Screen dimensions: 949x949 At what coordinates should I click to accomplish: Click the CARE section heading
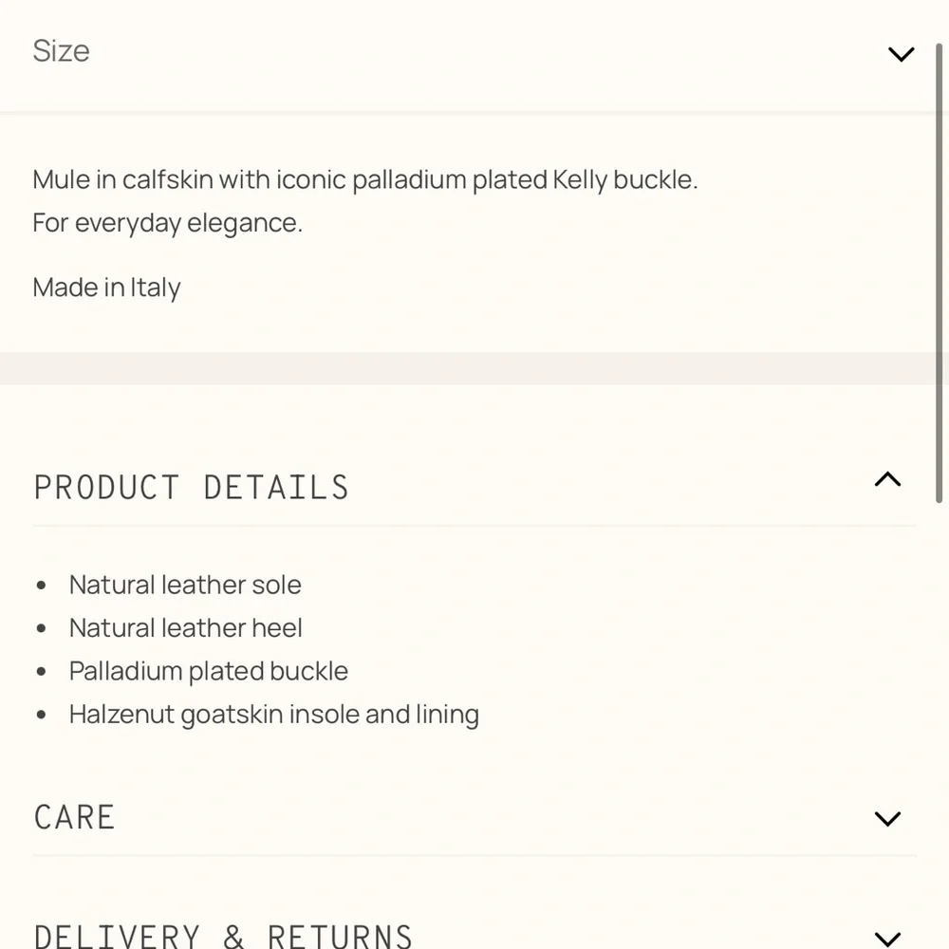point(75,817)
